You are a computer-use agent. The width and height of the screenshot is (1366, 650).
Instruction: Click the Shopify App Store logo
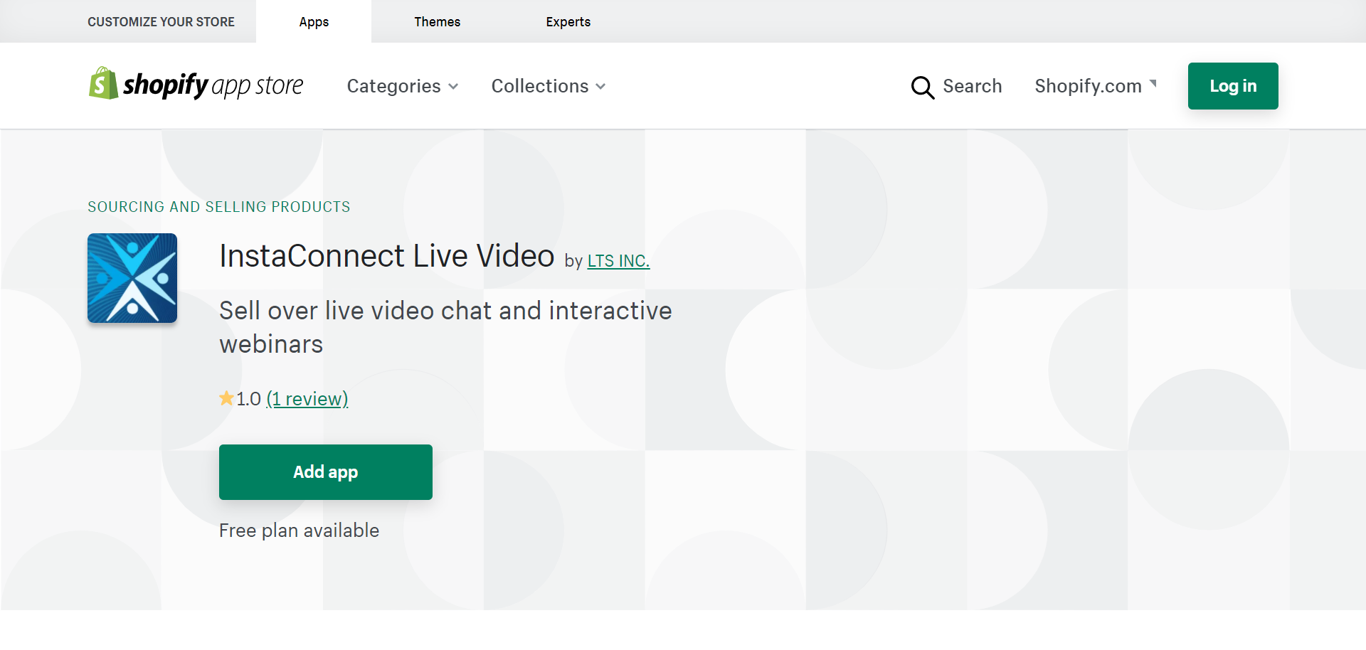pyautogui.click(x=196, y=85)
